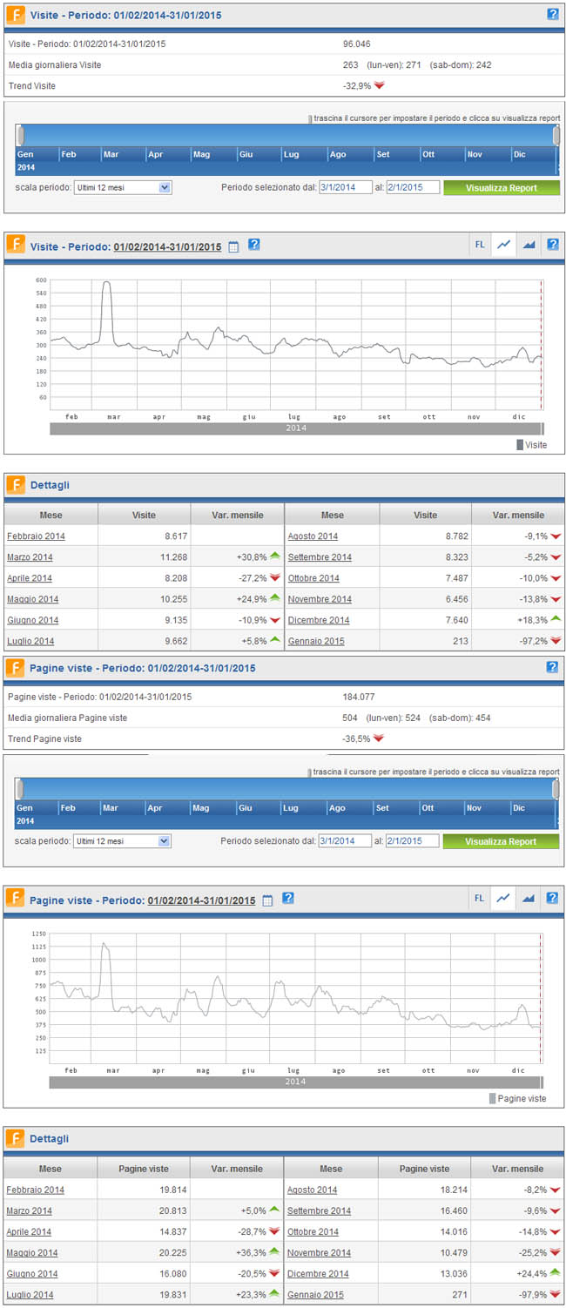Screen dimensions: 566x1308
Task: Click help icon in Pagine viste summary header
Action: (552, 667)
